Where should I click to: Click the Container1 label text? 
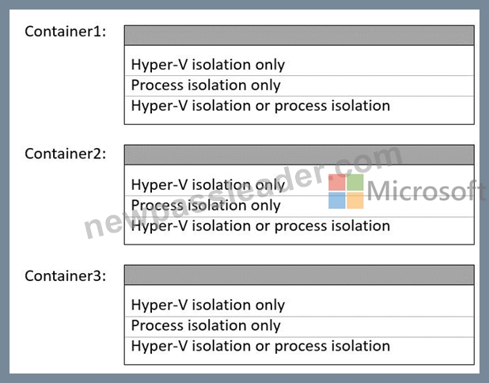[x=66, y=32]
